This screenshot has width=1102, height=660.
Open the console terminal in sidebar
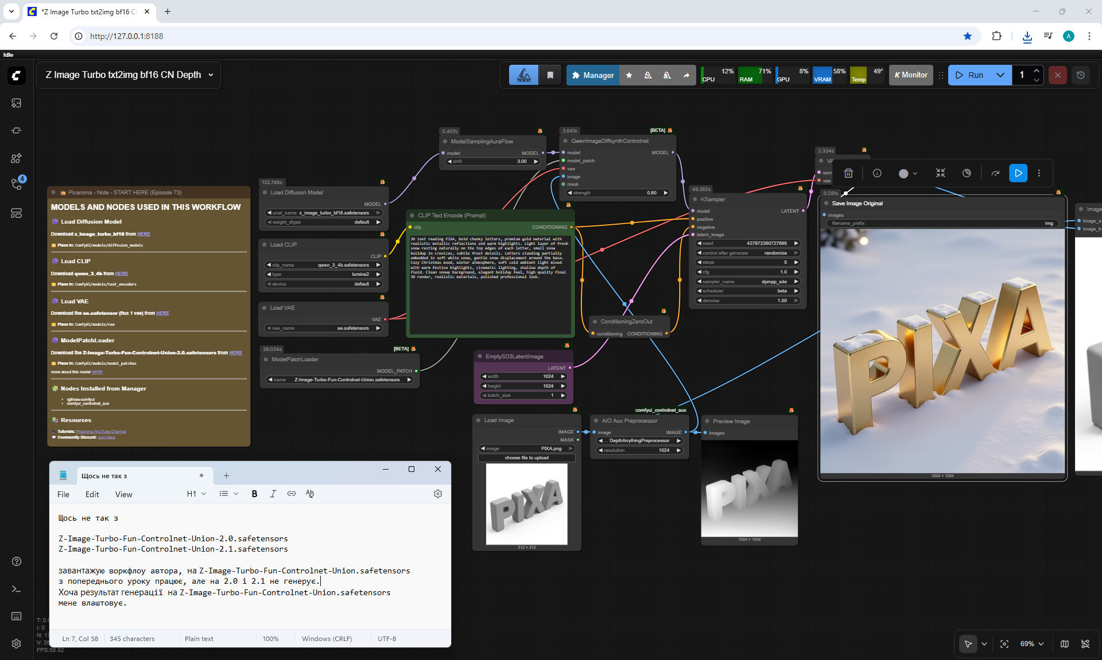coord(16,589)
